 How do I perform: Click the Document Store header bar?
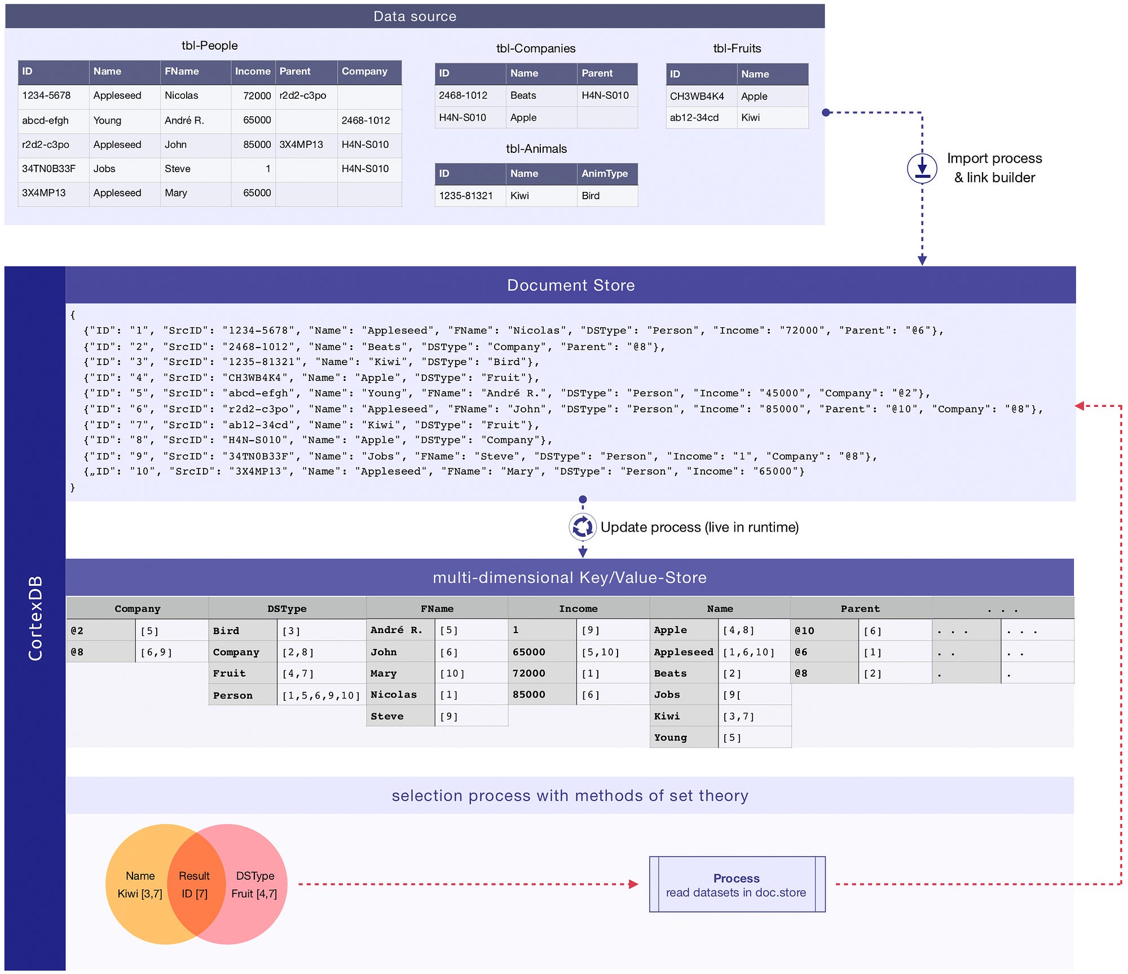[570, 285]
